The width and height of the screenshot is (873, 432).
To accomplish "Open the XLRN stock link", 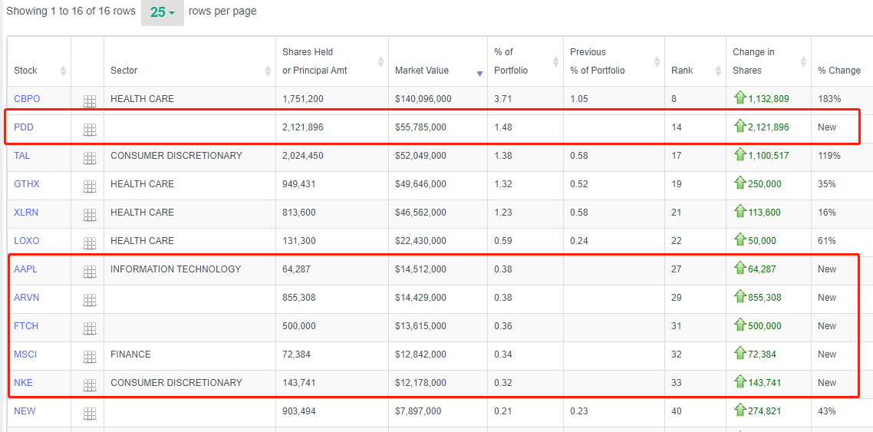I will pyautogui.click(x=26, y=213).
